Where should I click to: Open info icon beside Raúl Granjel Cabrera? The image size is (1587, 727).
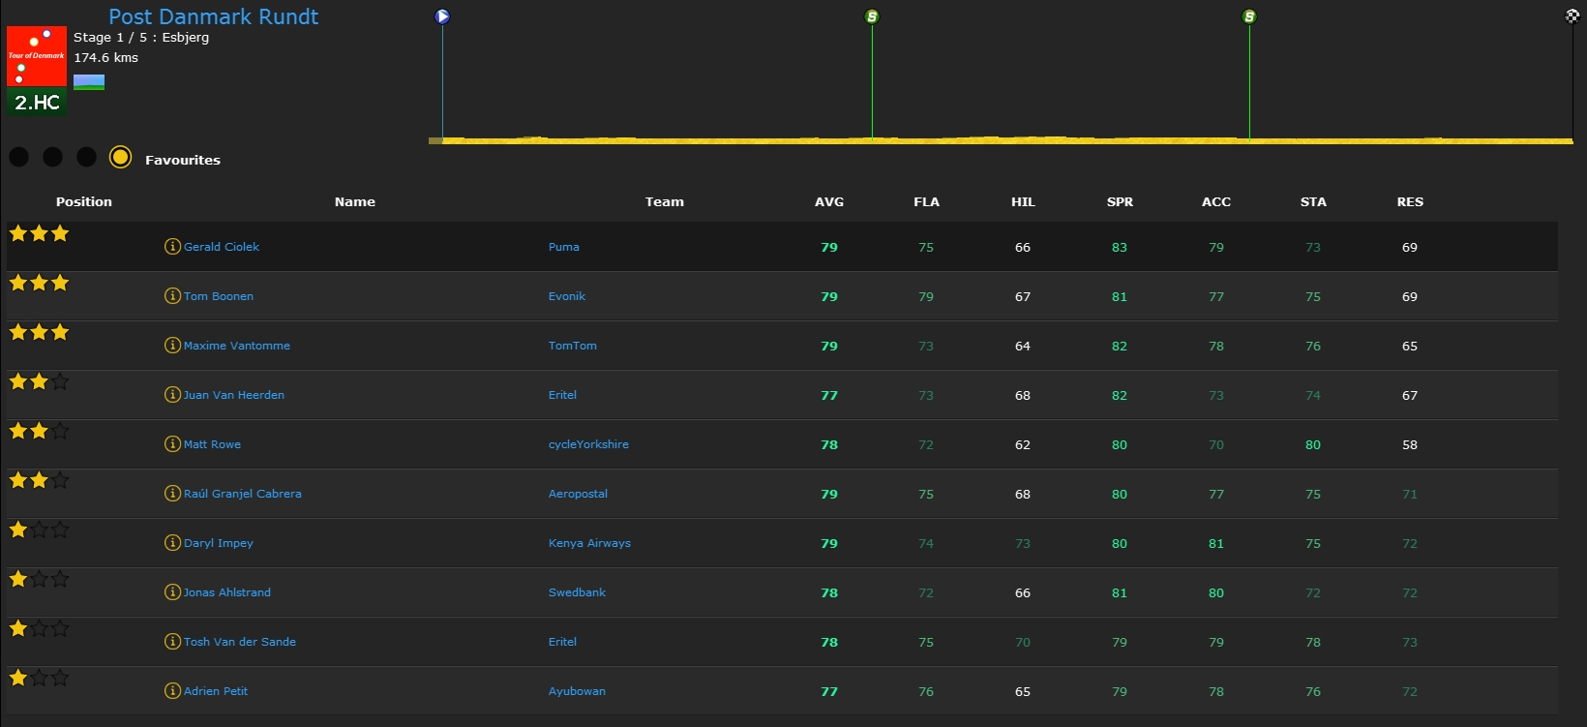(x=172, y=494)
